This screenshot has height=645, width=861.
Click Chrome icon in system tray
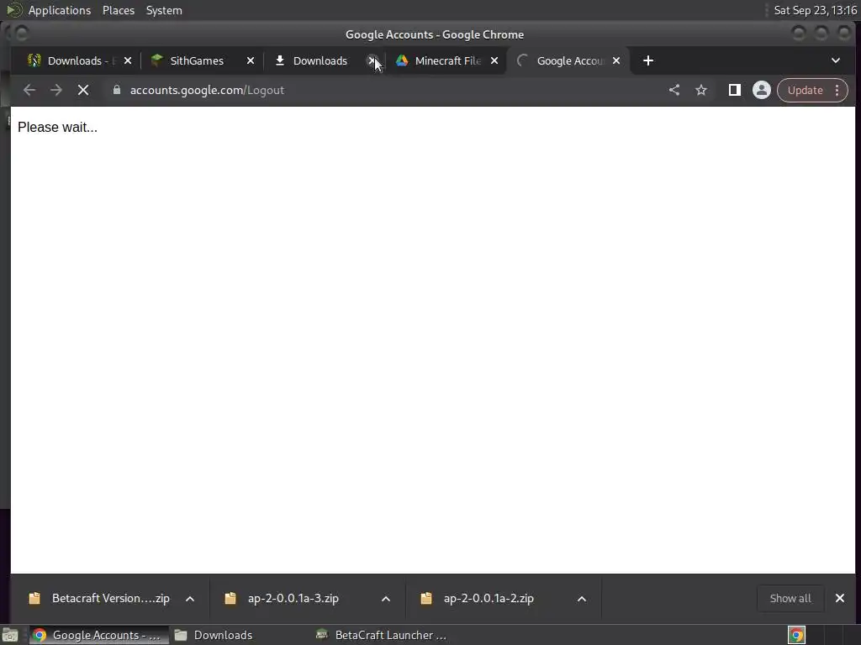coord(797,635)
